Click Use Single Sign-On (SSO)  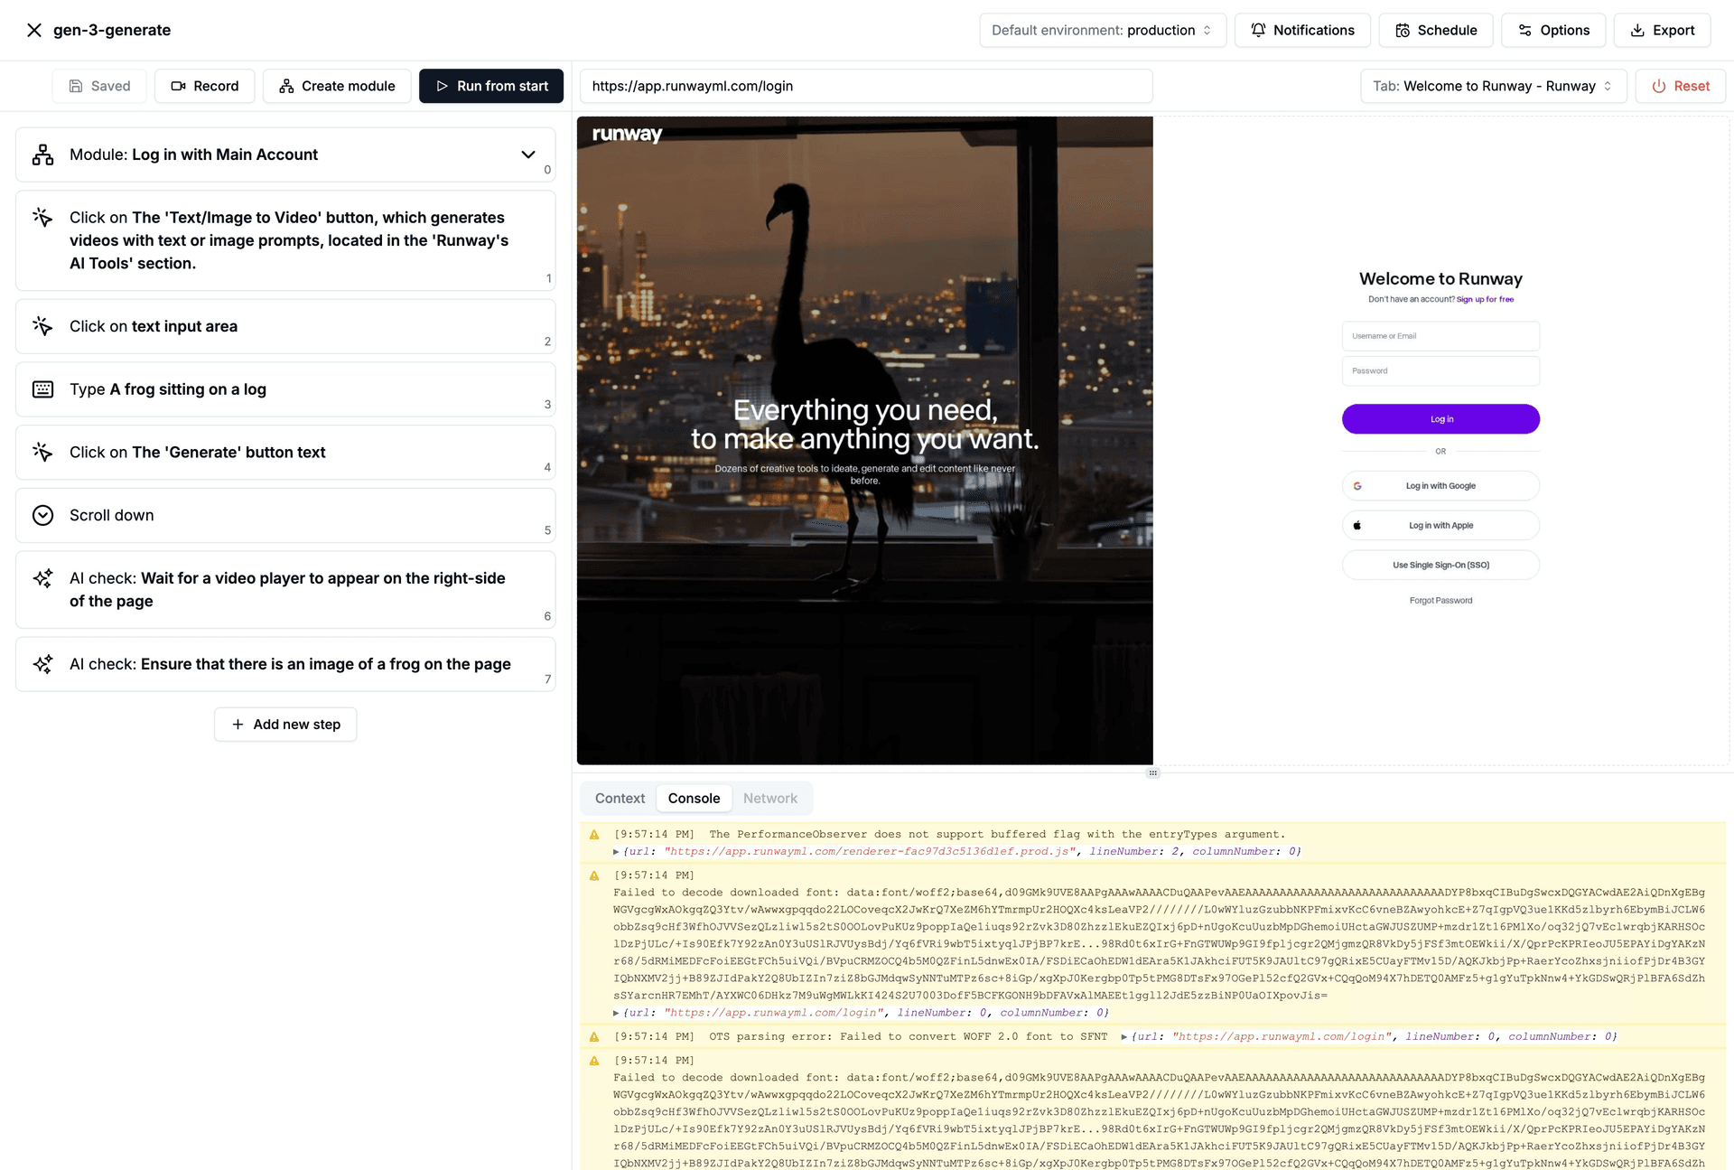pyautogui.click(x=1440, y=566)
